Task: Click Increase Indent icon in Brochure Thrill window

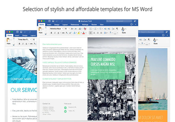Action: (109, 29)
